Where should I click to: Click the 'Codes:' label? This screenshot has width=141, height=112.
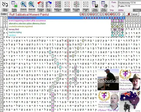click(x=4, y=14)
